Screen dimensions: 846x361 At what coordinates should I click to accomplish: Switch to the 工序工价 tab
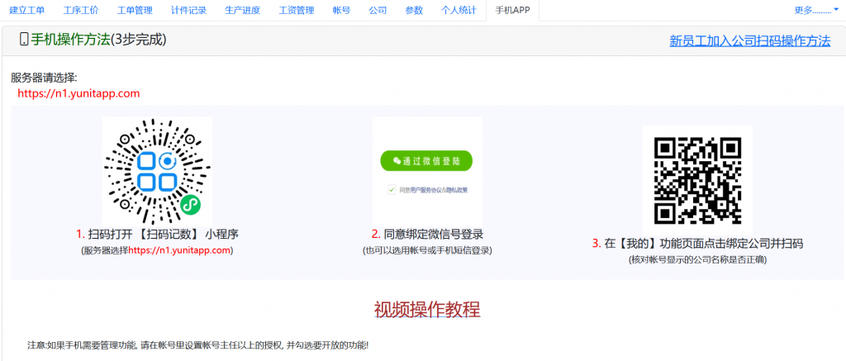[81, 10]
